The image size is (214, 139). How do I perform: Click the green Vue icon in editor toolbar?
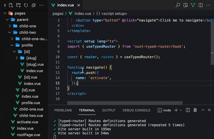point(193,5)
